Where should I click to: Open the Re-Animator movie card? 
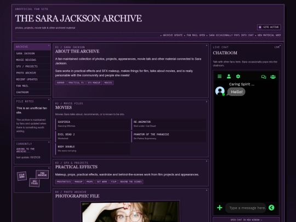tap(169, 124)
